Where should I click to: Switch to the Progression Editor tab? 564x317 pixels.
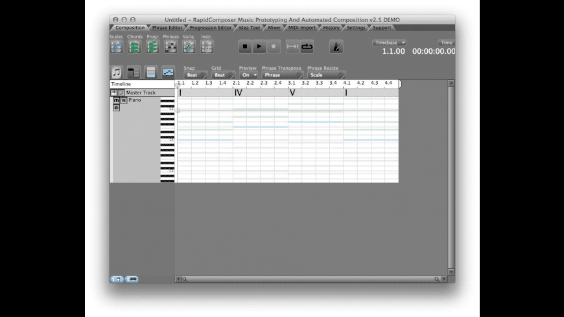click(x=211, y=28)
